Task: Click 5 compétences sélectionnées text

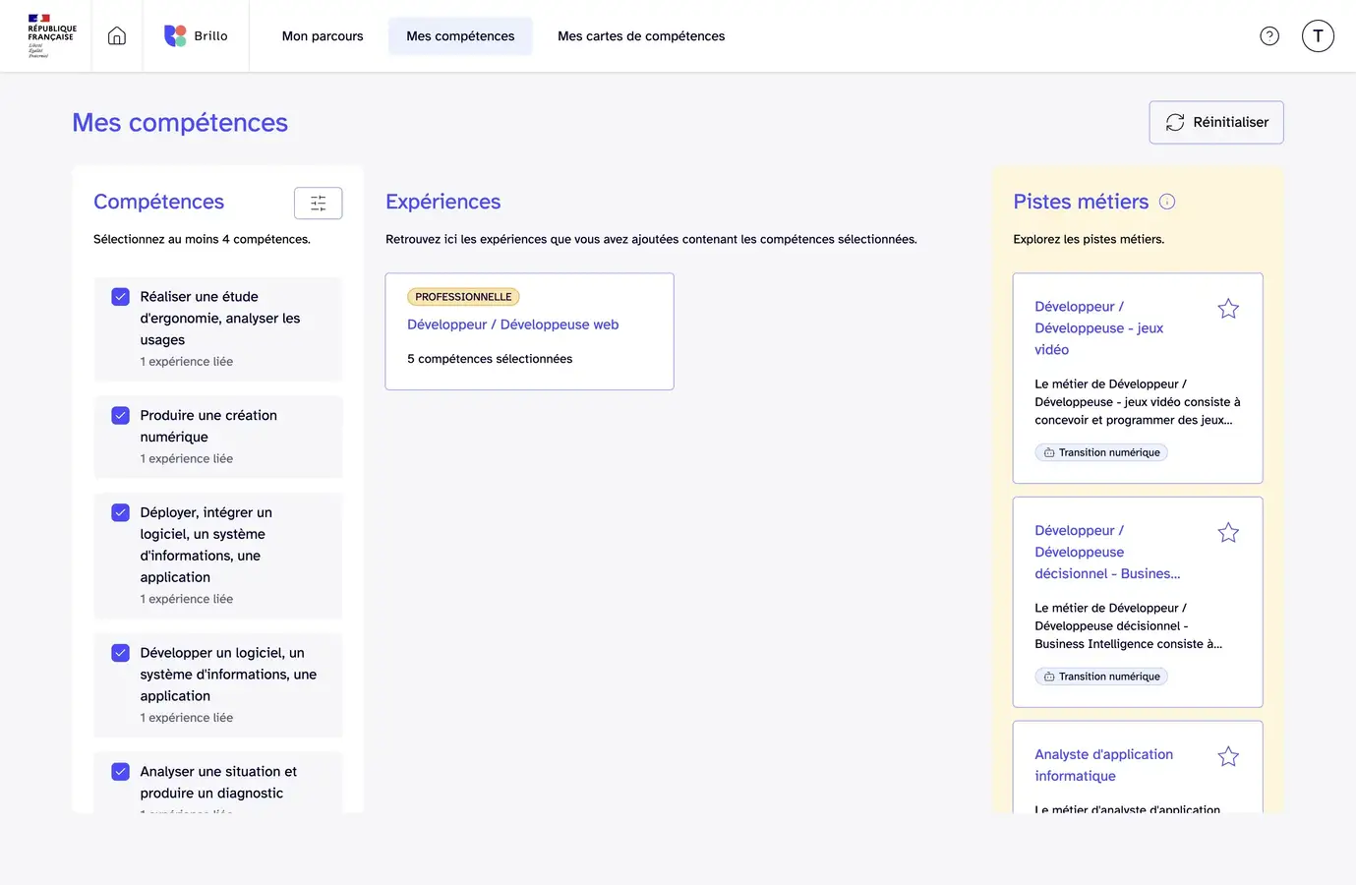Action: tap(490, 359)
